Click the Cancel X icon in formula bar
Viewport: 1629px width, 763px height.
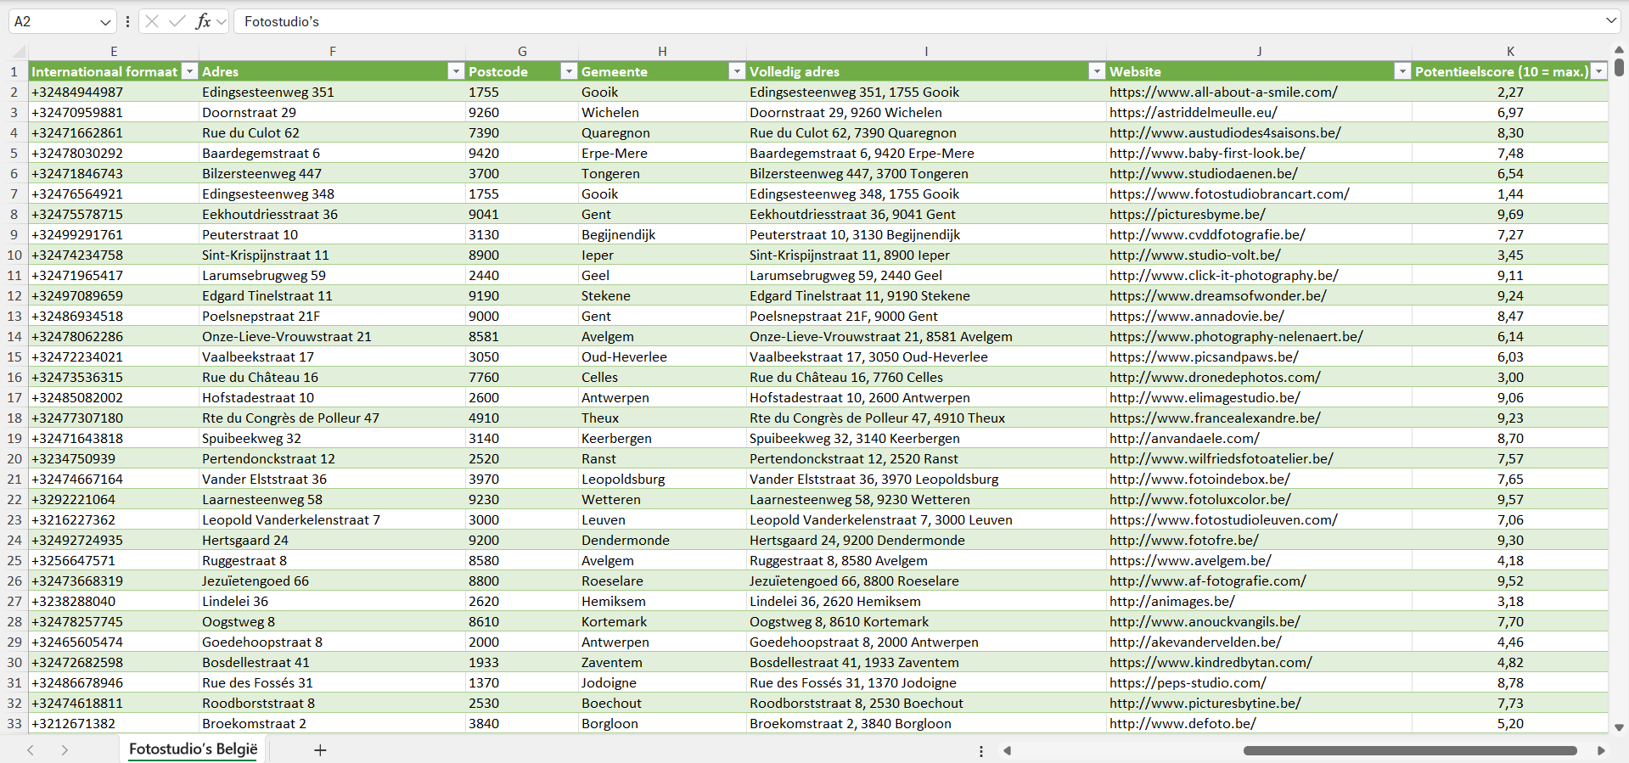(152, 21)
